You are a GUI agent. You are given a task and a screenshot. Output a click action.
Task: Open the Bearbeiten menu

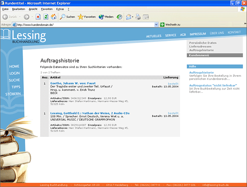tap(19, 9)
